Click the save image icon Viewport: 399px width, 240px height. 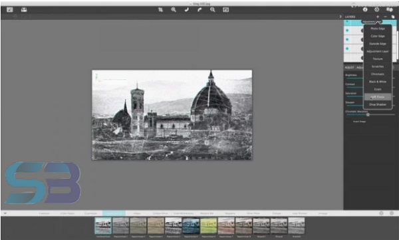click(24, 10)
